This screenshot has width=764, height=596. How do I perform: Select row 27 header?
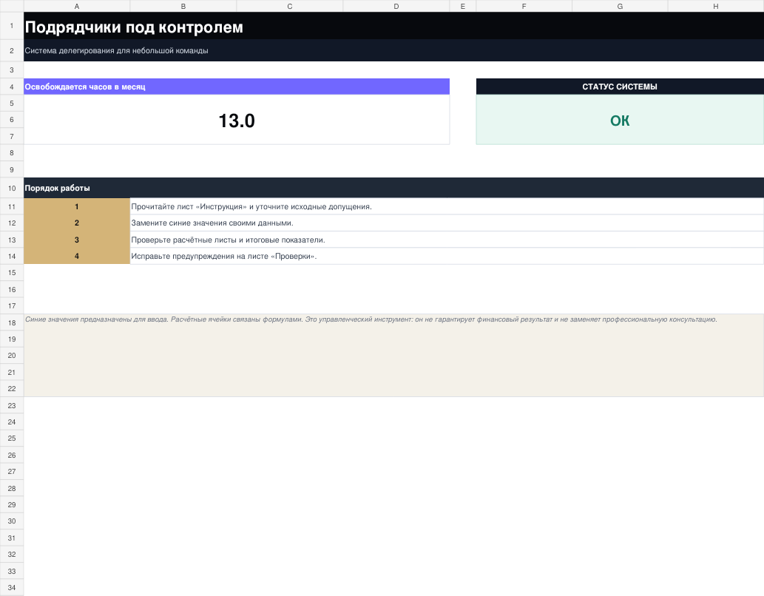(x=12, y=472)
